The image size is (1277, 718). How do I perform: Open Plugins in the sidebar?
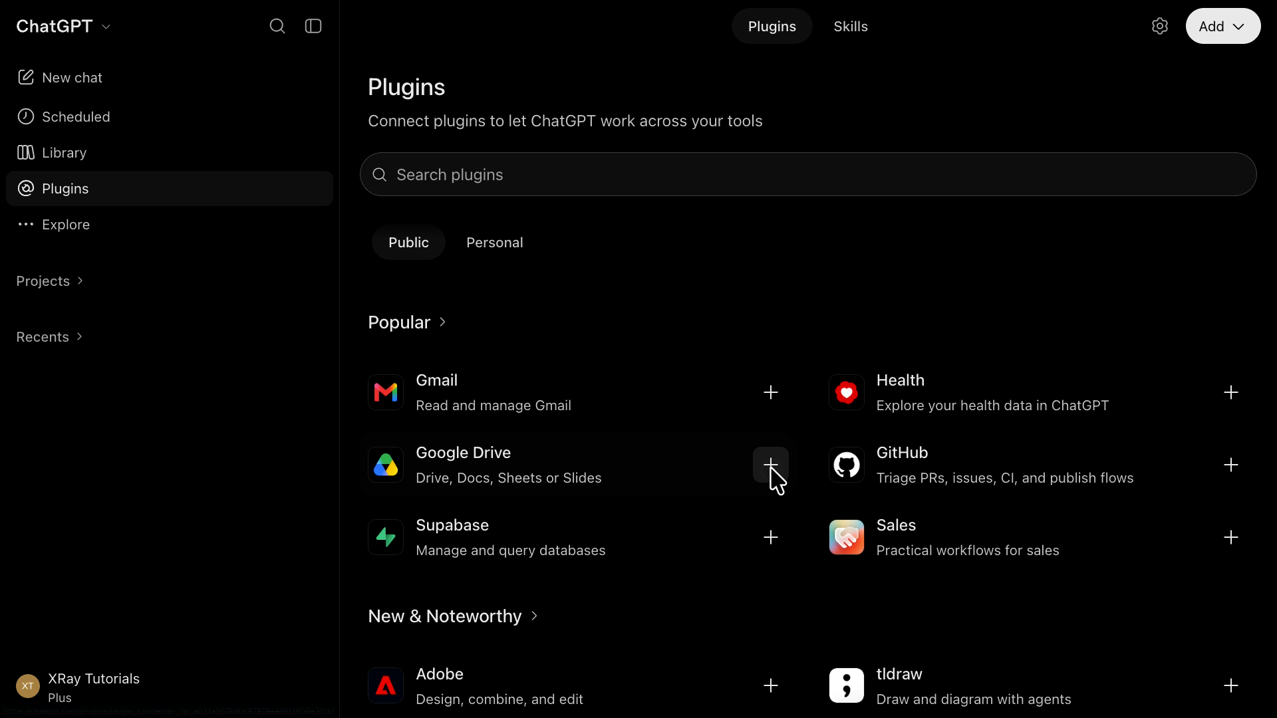click(x=170, y=189)
